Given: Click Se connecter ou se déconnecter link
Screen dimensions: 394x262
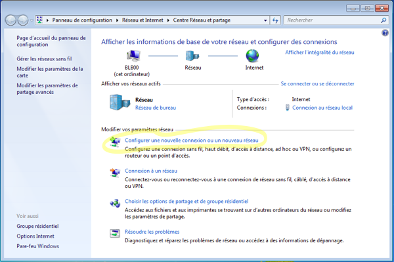Looking at the screenshot, I should click(x=317, y=83).
